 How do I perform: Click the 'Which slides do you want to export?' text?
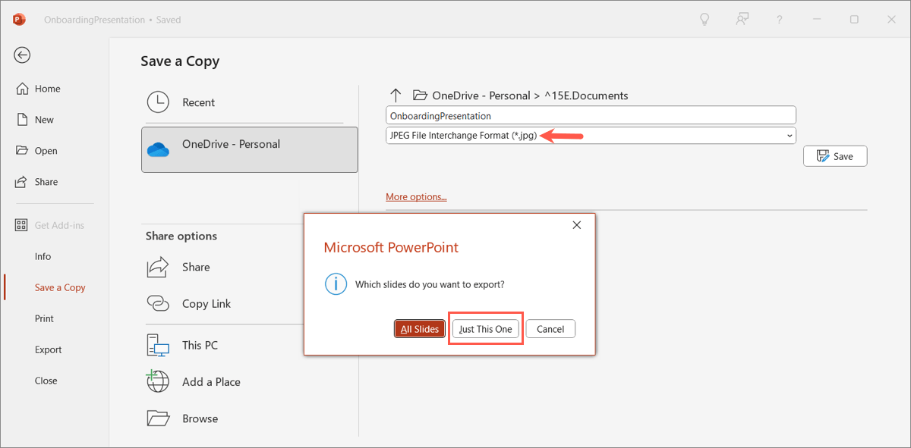click(430, 285)
